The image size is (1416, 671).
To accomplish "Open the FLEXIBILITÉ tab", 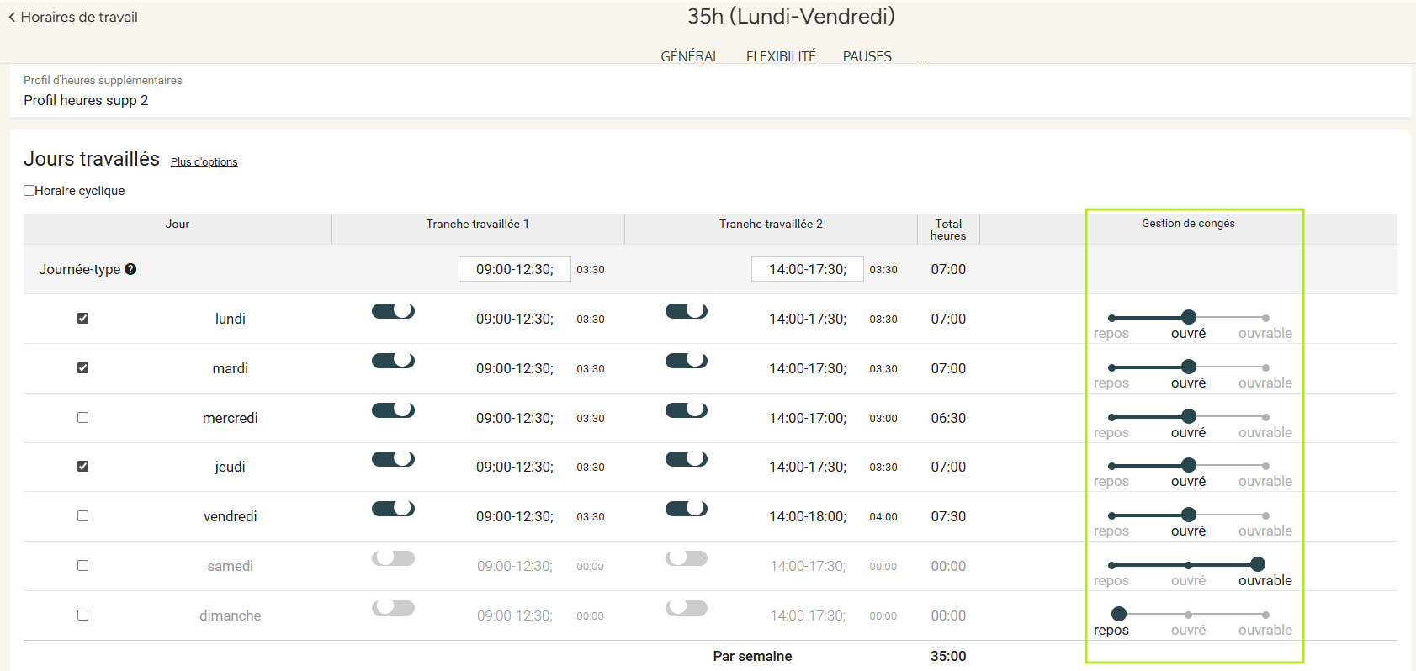I will (780, 56).
